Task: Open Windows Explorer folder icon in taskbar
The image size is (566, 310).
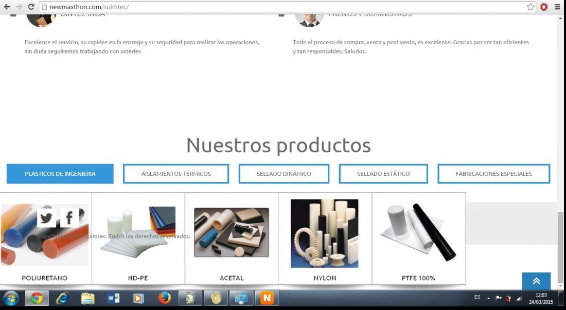Action: pyautogui.click(x=87, y=298)
